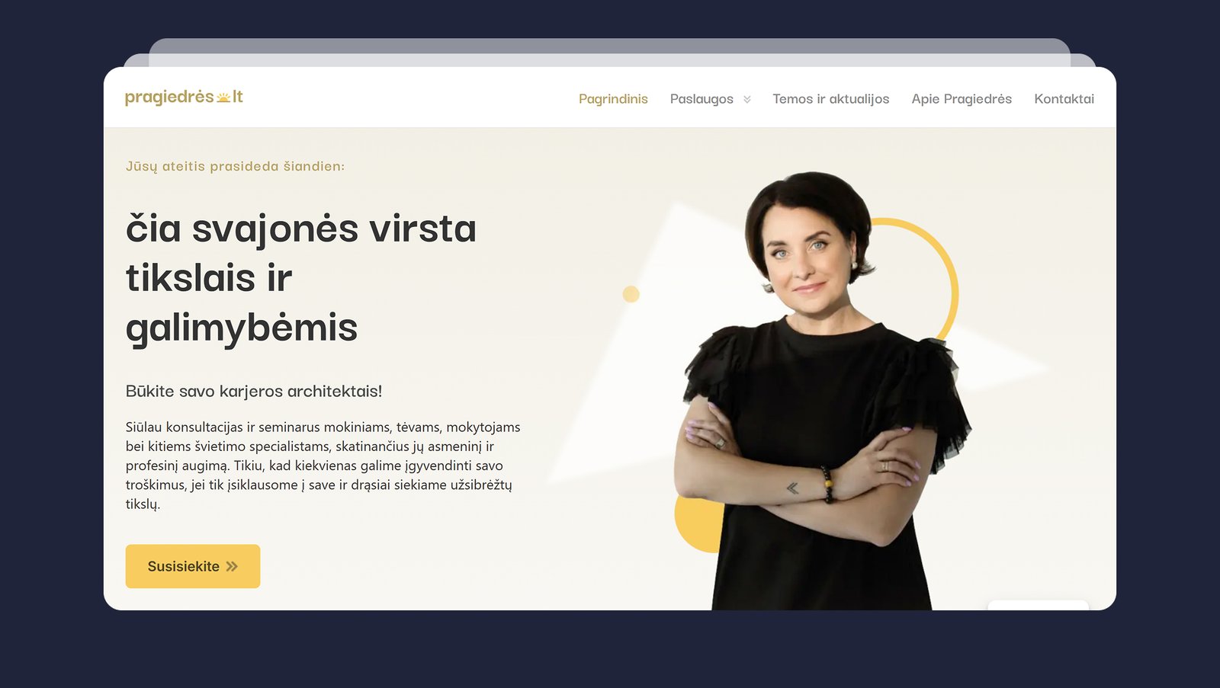1220x688 pixels.
Task: Click the woman's portrait photo
Action: 822,390
